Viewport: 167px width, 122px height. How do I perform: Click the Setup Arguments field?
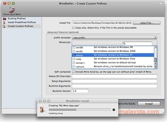[x=115, y=81]
